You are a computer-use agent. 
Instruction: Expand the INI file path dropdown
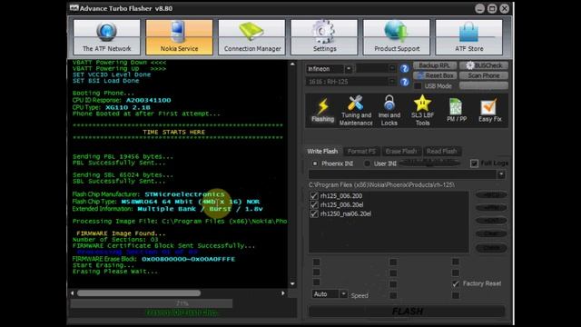501,174
